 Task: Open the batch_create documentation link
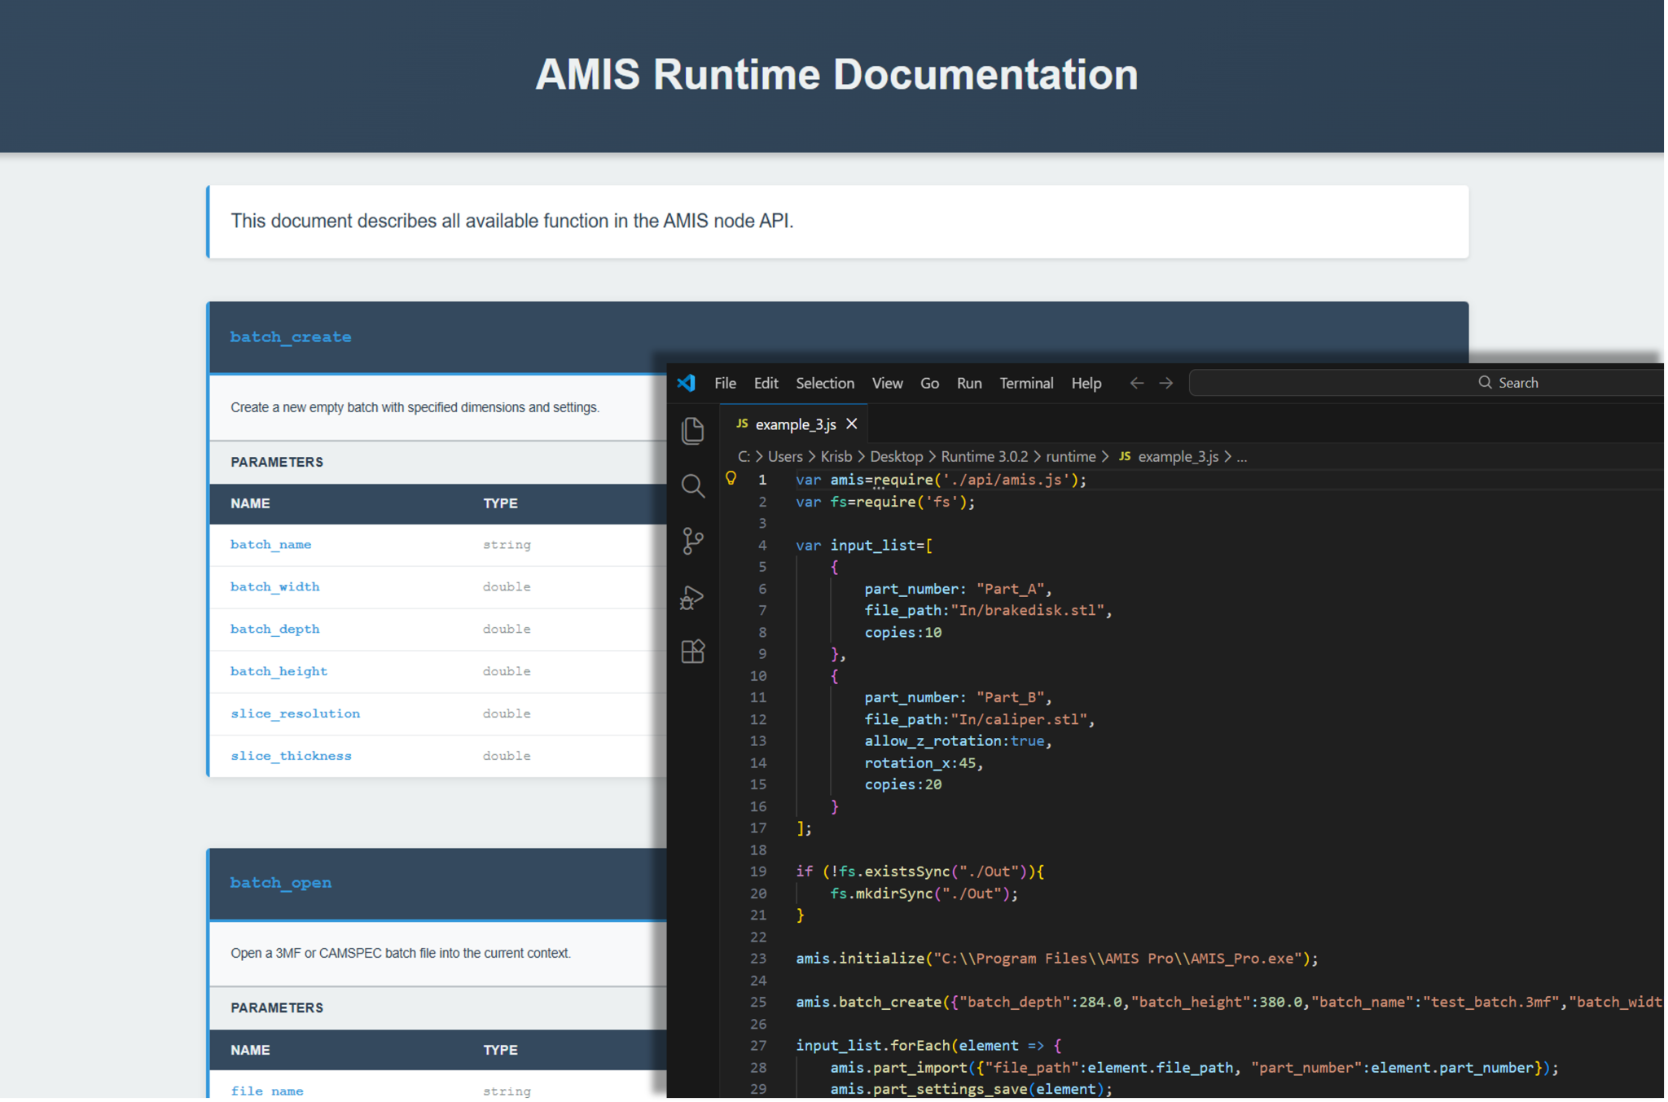(291, 336)
